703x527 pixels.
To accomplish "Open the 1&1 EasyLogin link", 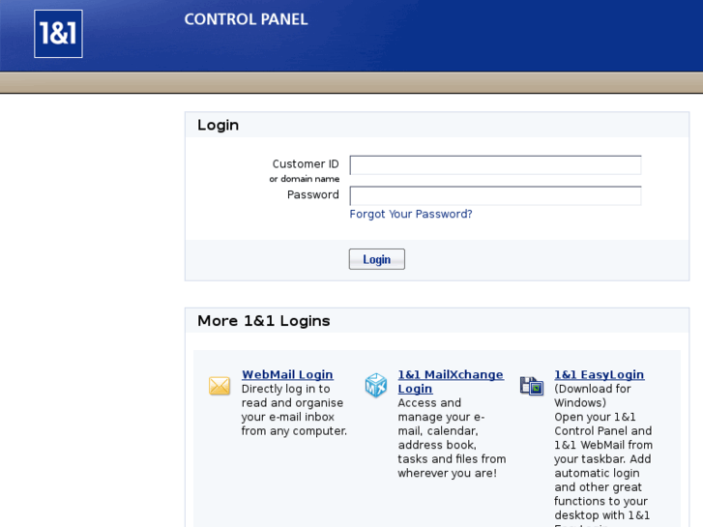I will pos(600,374).
